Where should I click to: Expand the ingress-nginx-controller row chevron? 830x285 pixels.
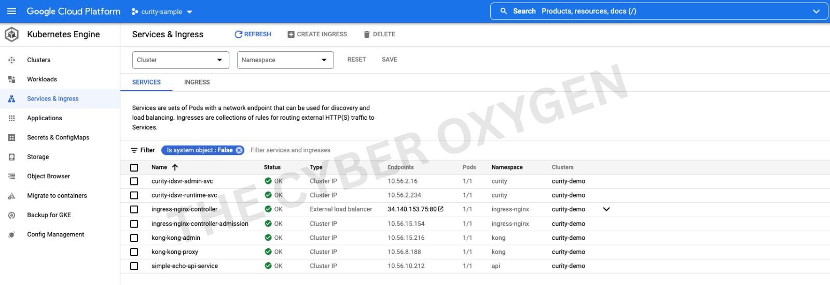(606, 209)
